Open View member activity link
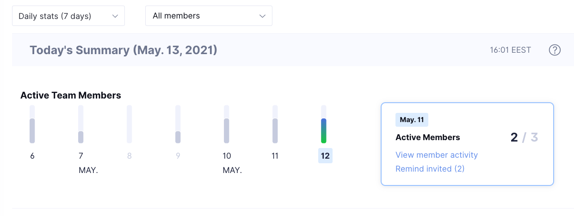 [x=436, y=155]
